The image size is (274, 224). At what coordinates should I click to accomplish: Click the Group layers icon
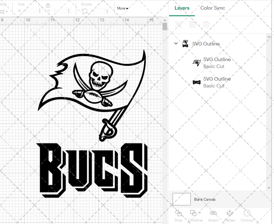(179, 24)
